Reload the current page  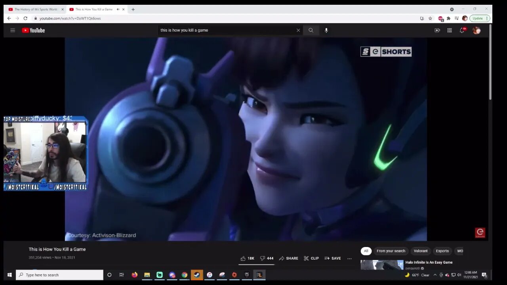(25, 18)
